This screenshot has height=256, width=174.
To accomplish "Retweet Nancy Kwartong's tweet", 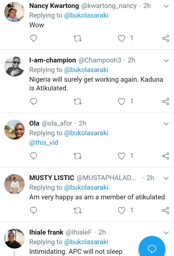I will pyautogui.click(x=77, y=38).
